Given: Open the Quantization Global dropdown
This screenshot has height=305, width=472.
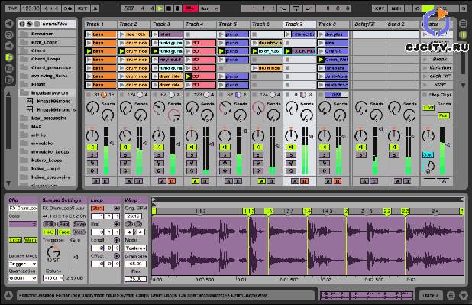Looking at the screenshot, I should pyautogui.click(x=23, y=278).
